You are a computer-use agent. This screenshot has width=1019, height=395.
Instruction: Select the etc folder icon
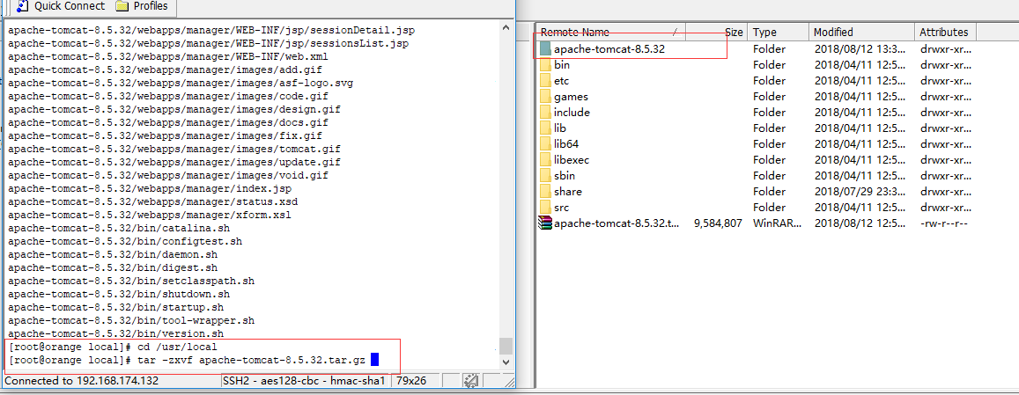coord(544,81)
